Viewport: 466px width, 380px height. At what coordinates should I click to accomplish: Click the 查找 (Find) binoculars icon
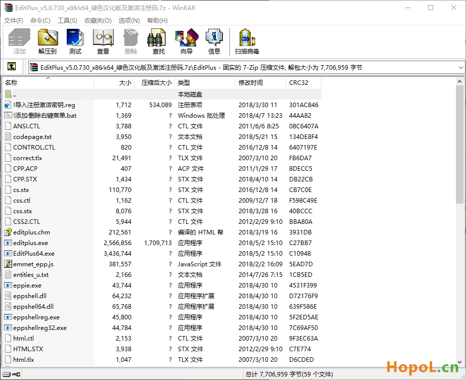click(x=156, y=37)
